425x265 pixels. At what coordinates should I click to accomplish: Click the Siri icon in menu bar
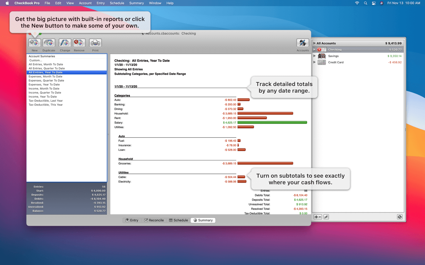tap(381, 3)
